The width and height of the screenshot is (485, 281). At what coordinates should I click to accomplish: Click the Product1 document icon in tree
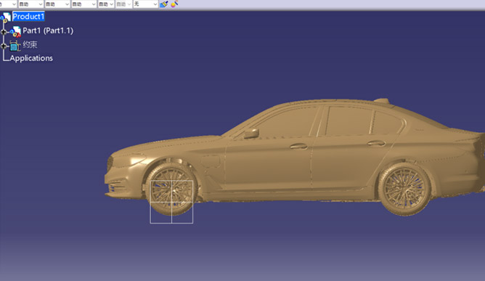click(6, 17)
